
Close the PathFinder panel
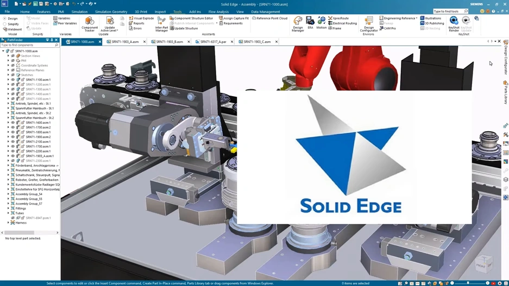coord(56,40)
